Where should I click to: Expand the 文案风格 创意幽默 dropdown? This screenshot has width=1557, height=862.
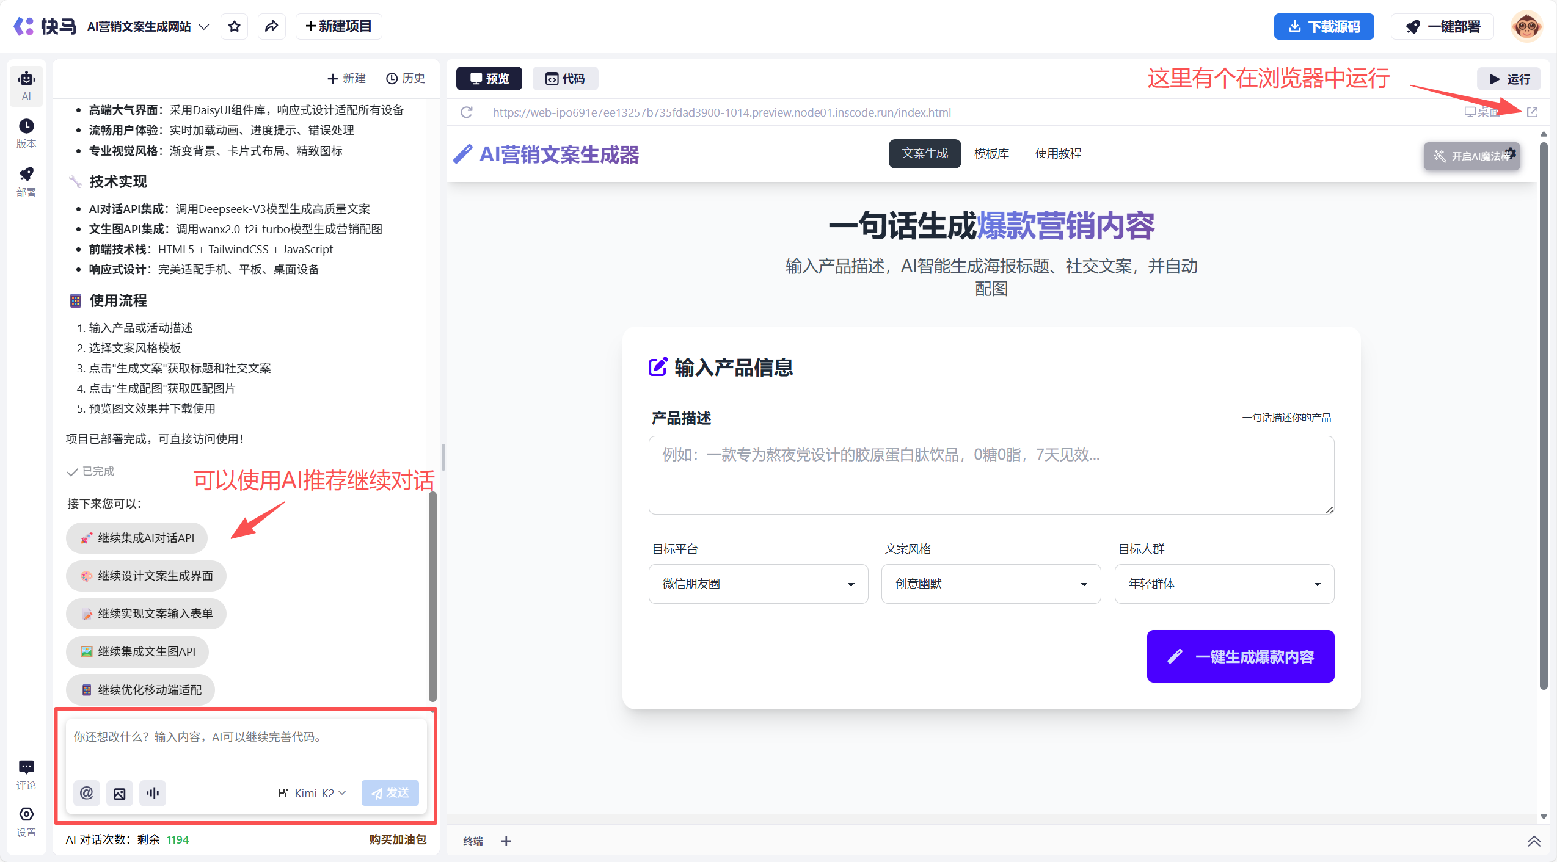pyautogui.click(x=991, y=584)
